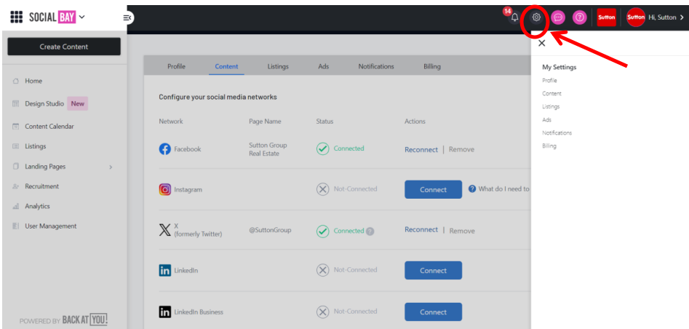Switch to the Notifications tab
Image resolution: width=689 pixels, height=329 pixels.
(376, 66)
